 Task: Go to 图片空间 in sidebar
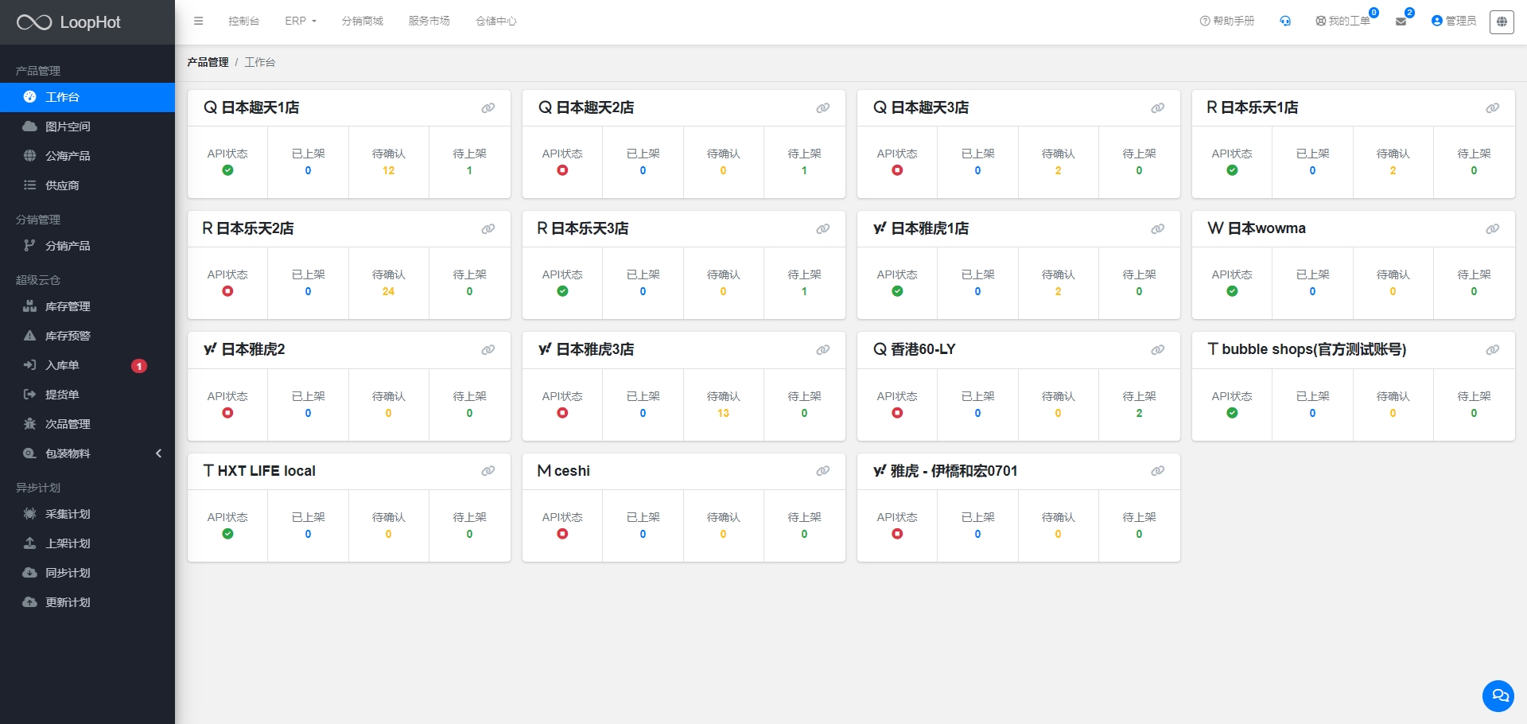[x=68, y=127]
